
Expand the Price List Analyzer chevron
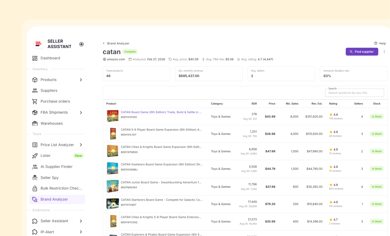81,145
